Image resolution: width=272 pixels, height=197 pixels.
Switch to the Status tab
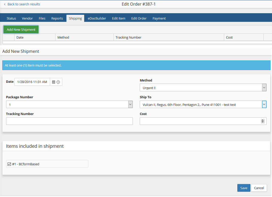click(11, 18)
